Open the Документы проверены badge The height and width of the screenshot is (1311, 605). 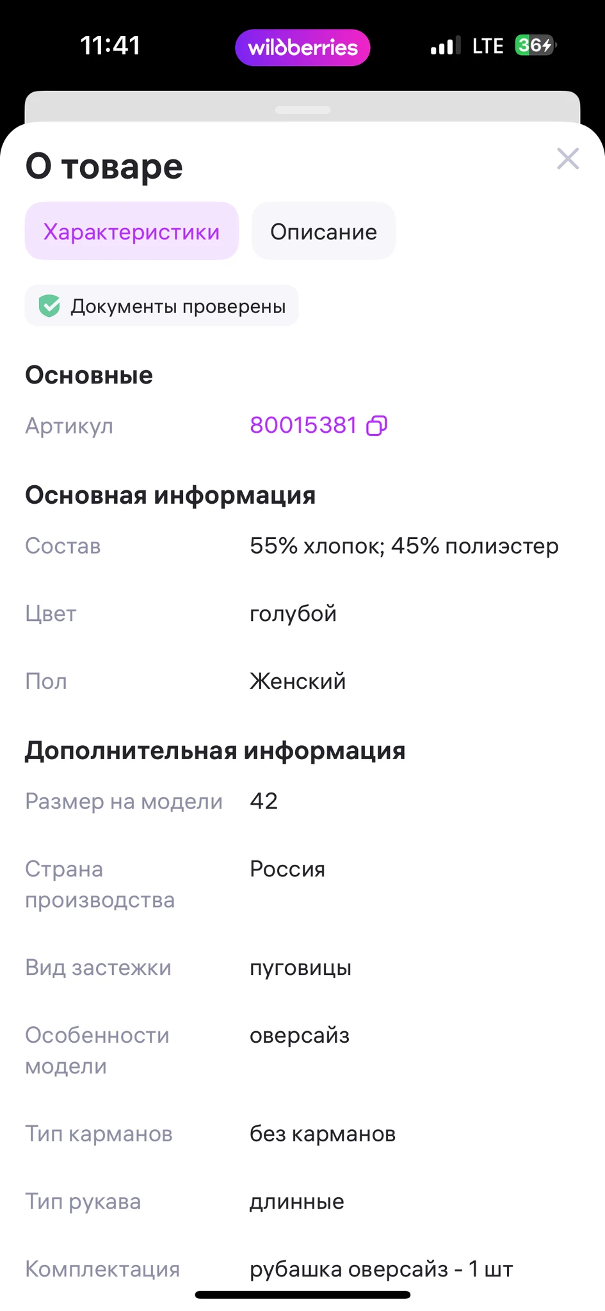[162, 306]
